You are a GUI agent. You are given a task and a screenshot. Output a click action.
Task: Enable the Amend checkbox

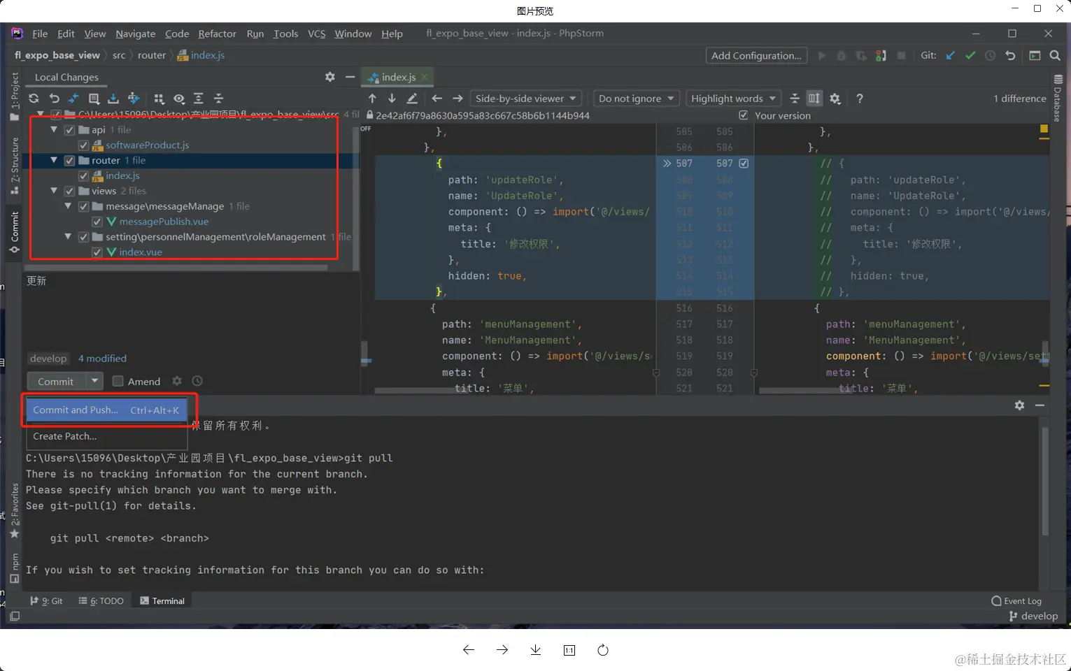(x=118, y=381)
